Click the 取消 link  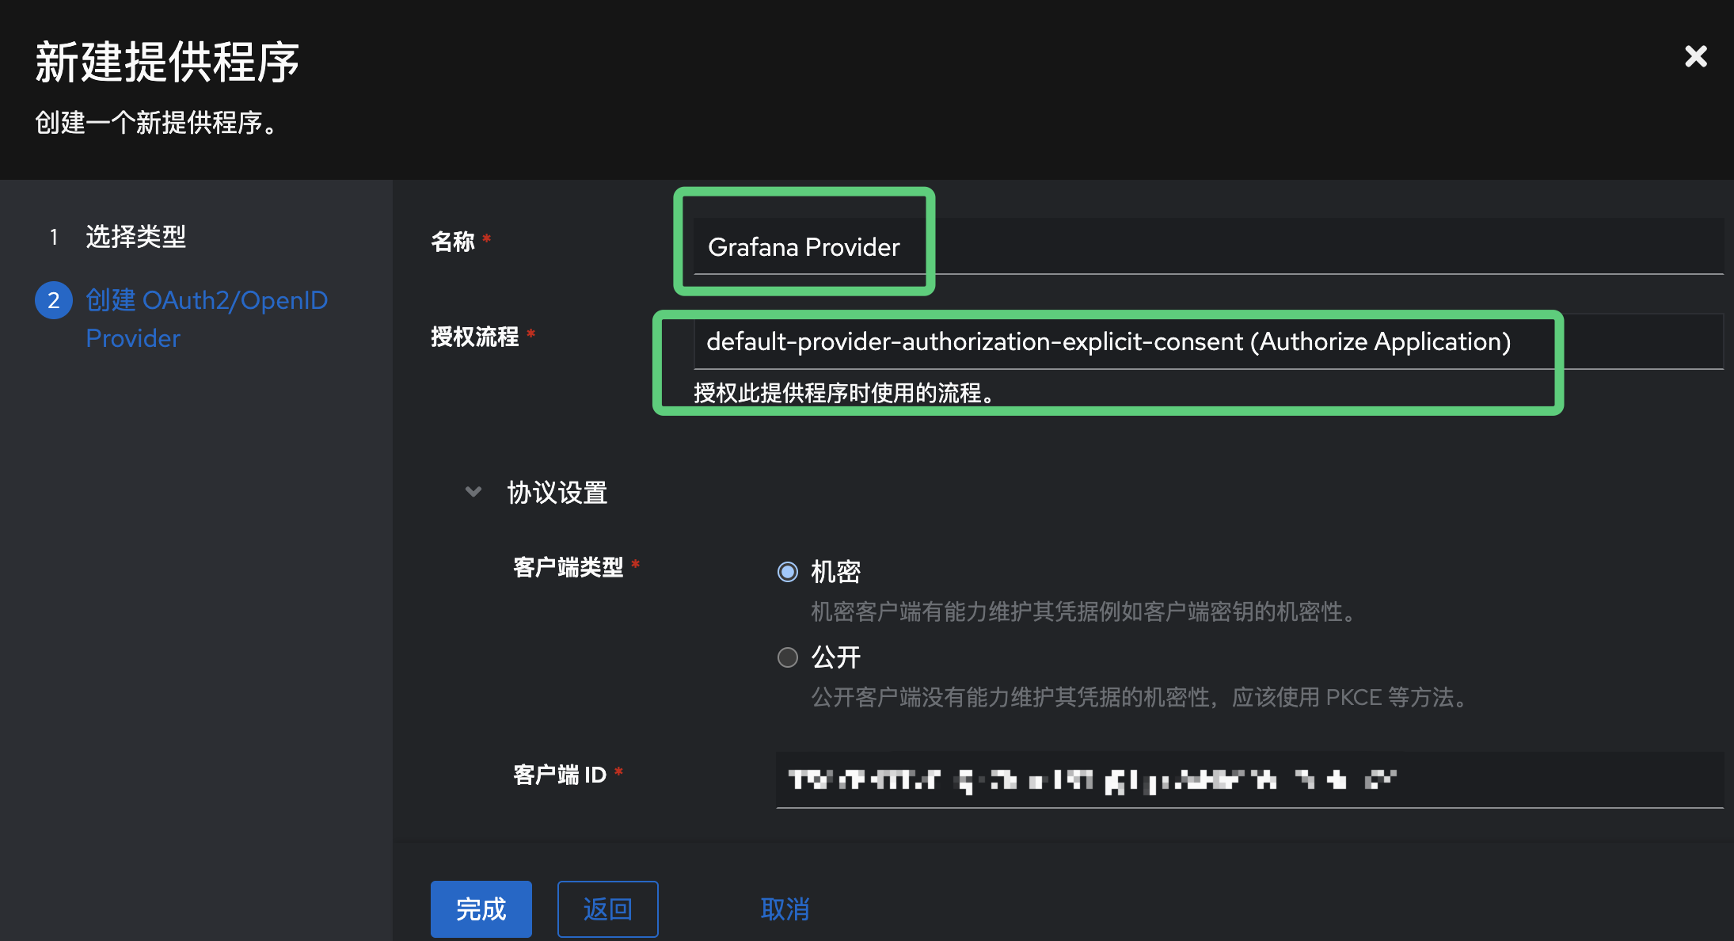[x=785, y=909]
